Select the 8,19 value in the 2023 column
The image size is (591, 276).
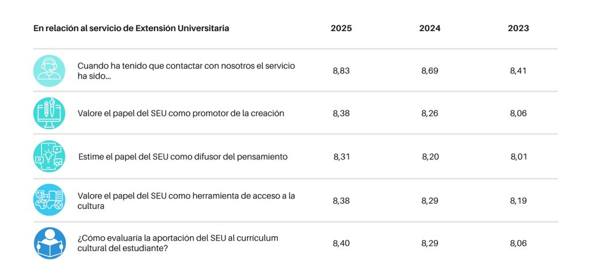coord(518,201)
